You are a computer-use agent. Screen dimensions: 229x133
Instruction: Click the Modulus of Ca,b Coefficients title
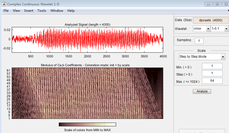85,65
